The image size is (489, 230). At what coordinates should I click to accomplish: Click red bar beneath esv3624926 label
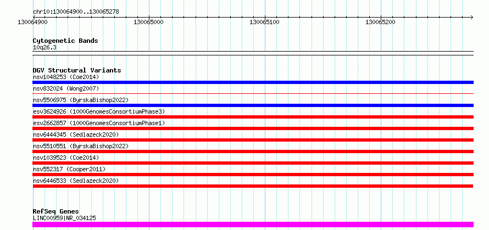pos(253,117)
